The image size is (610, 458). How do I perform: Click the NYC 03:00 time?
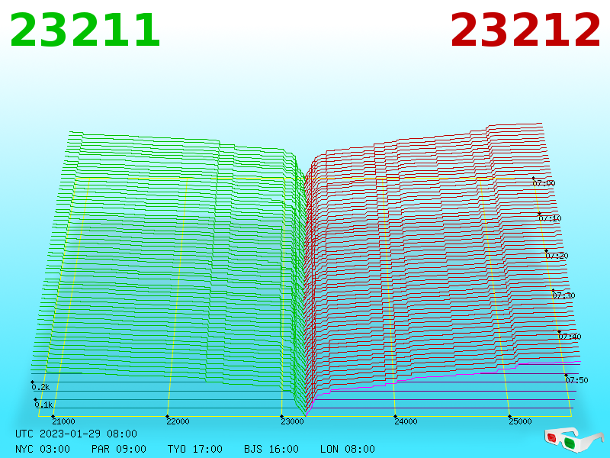pos(43,449)
